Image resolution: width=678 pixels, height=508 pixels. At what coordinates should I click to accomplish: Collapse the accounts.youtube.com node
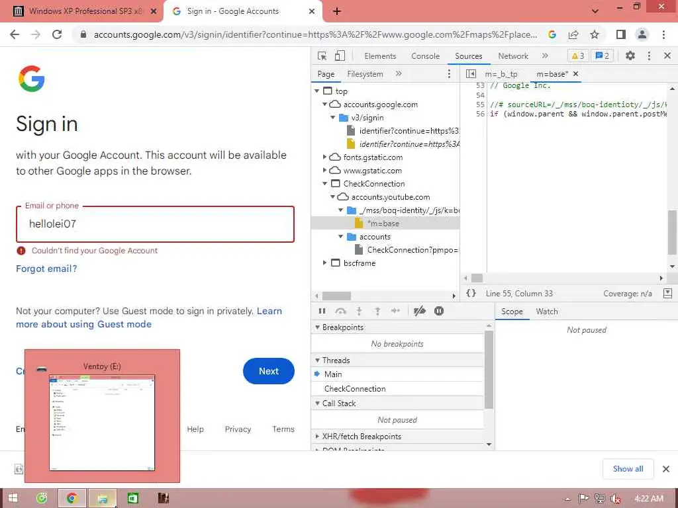pyautogui.click(x=332, y=197)
